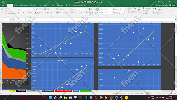Copy the selection with Copy icon
The height and width of the screenshot is (100, 177).
tap(5, 11)
